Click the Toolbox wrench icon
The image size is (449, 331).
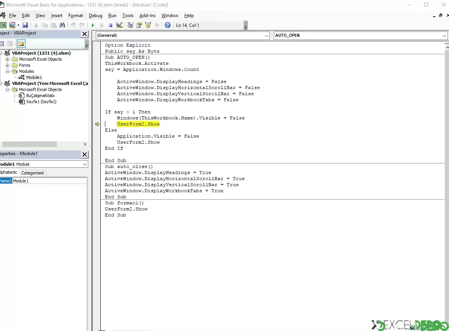coord(157,25)
